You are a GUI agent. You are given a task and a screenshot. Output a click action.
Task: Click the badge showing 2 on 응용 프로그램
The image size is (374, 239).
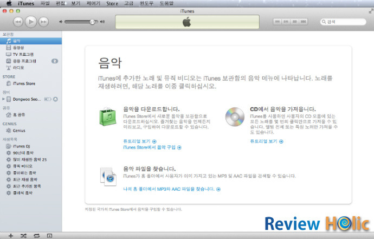click(55, 61)
